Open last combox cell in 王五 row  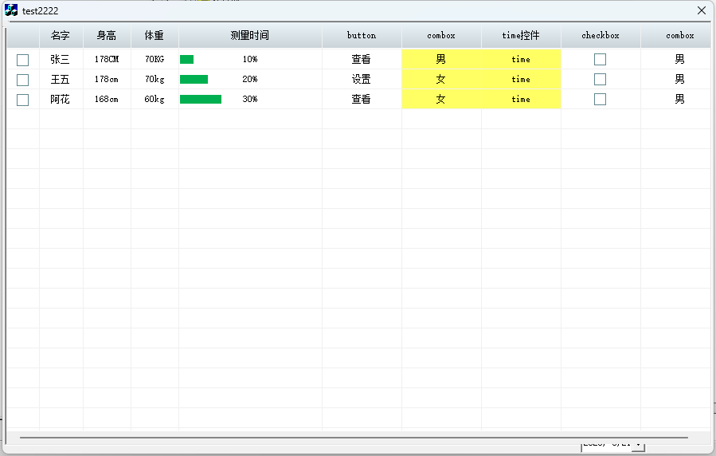[677, 79]
